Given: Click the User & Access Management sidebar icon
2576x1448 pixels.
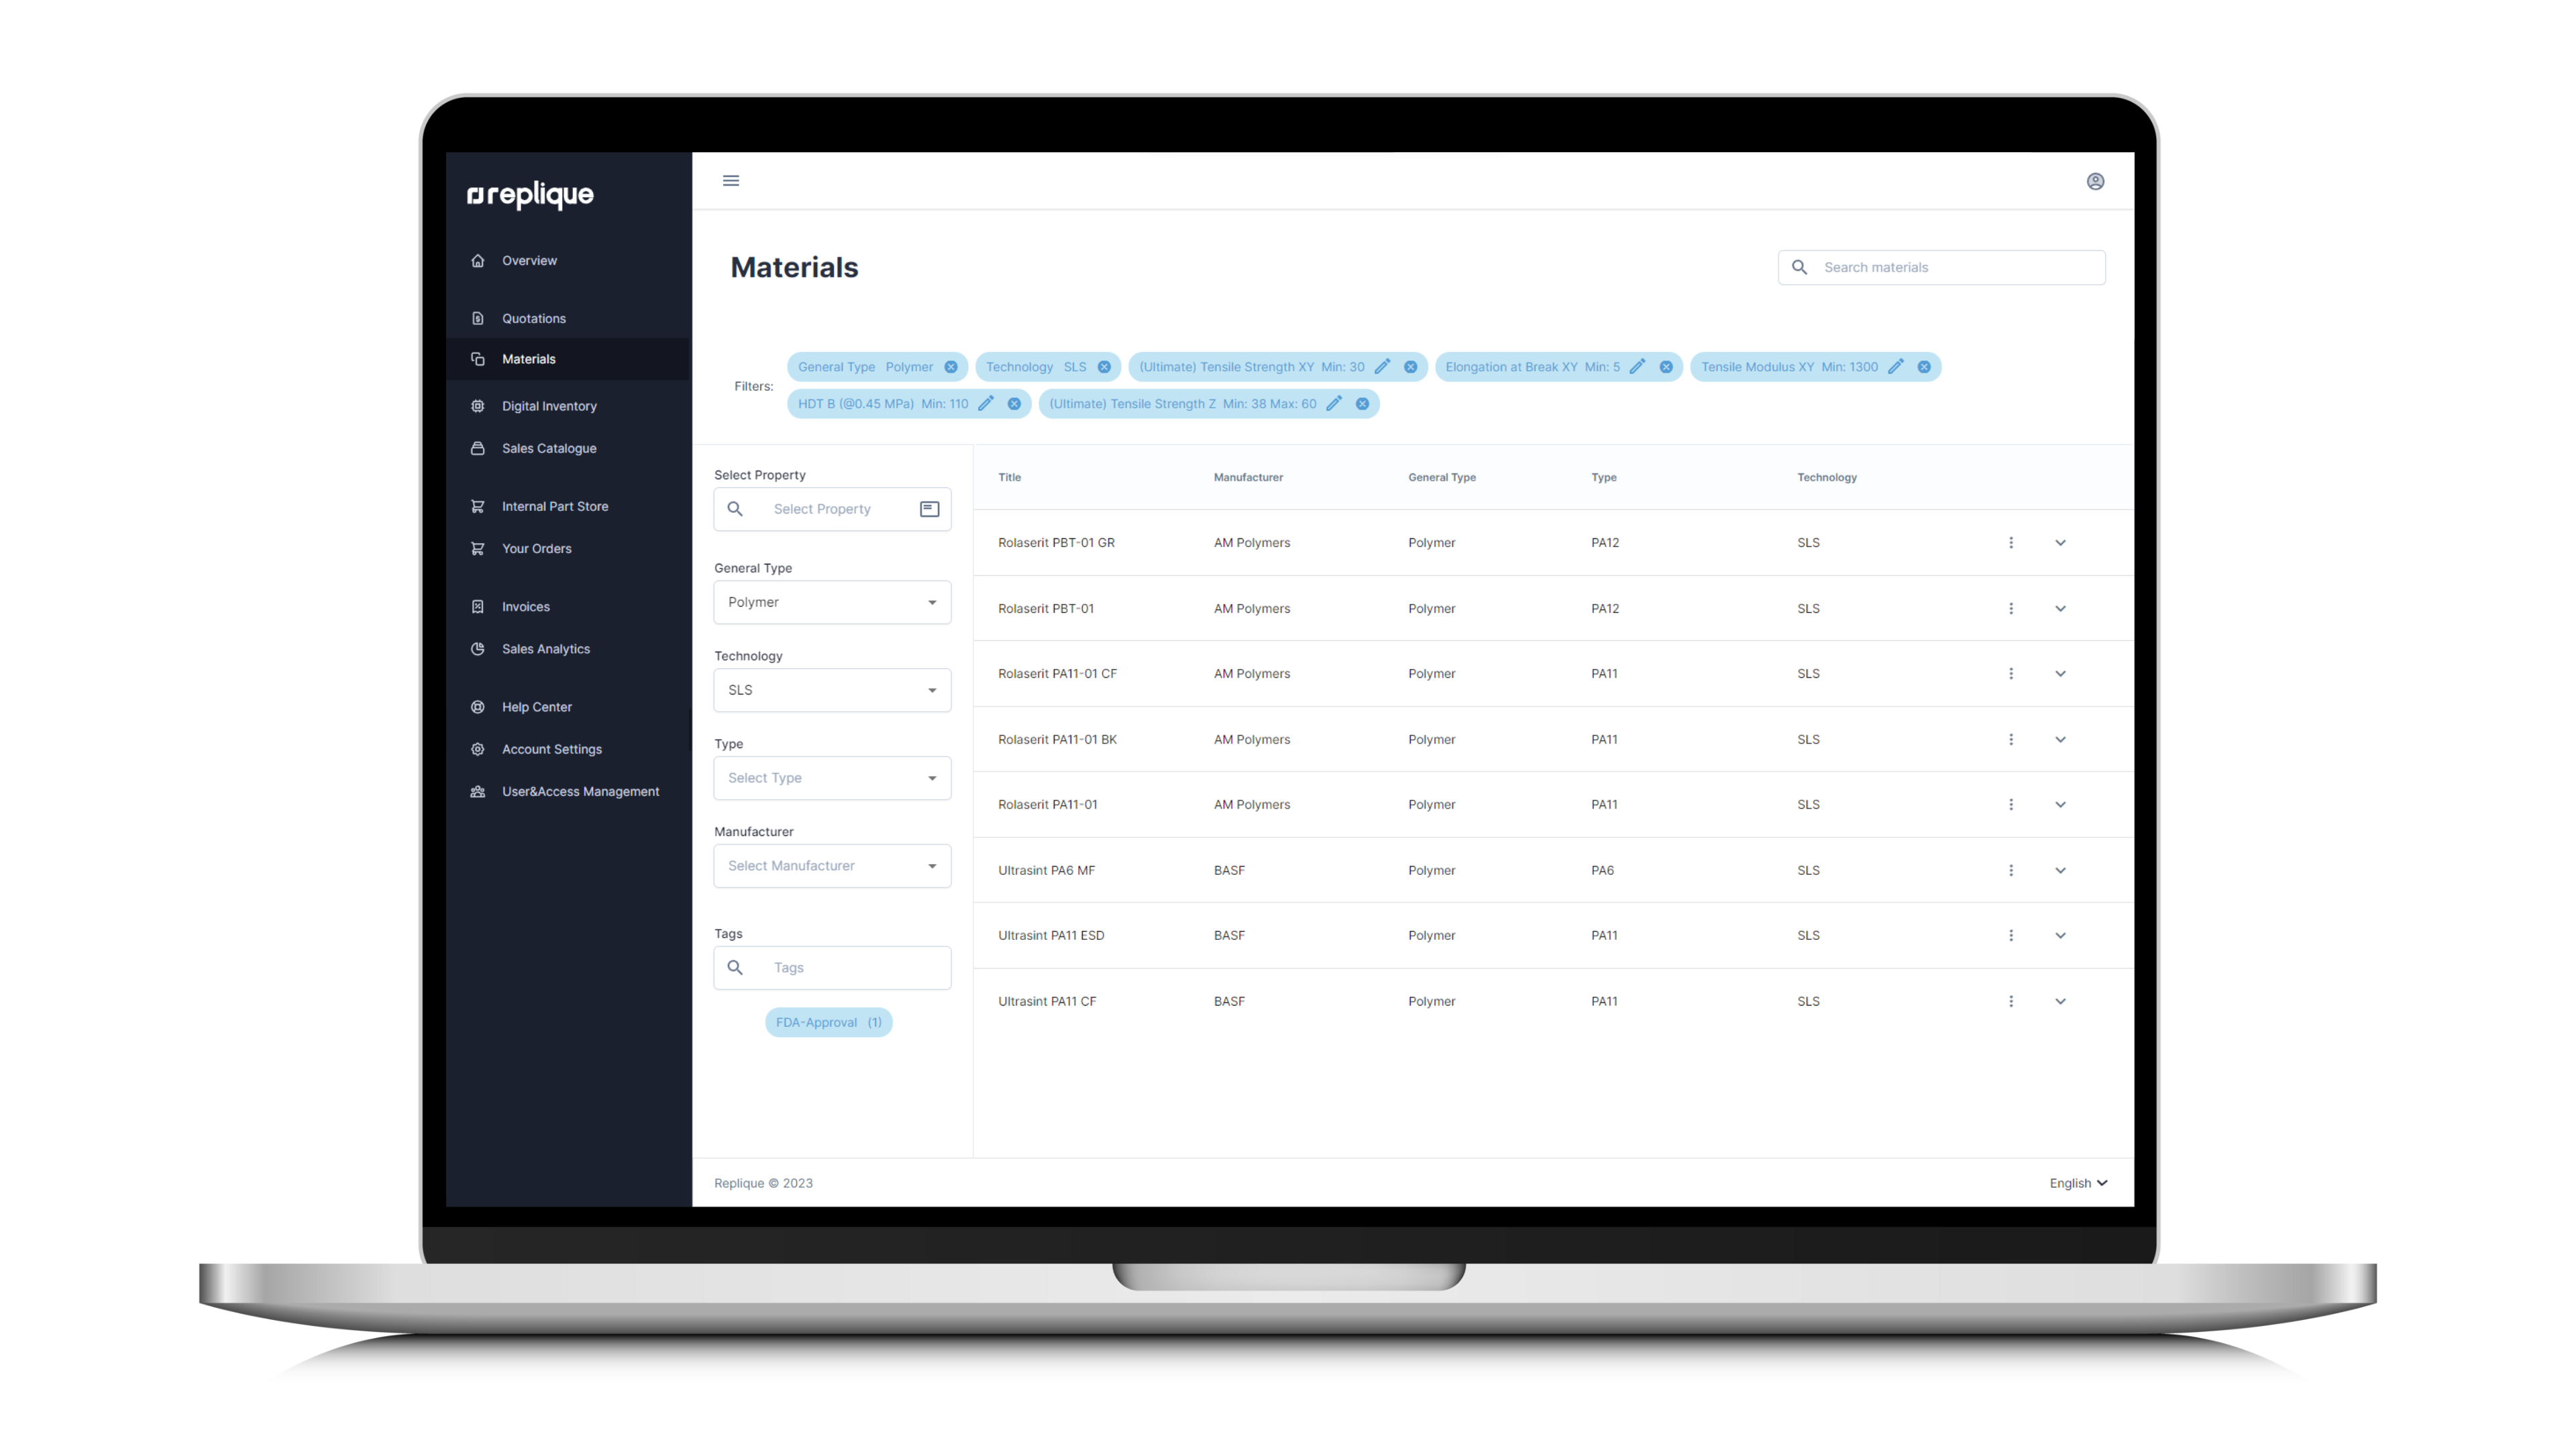Looking at the screenshot, I should (478, 790).
